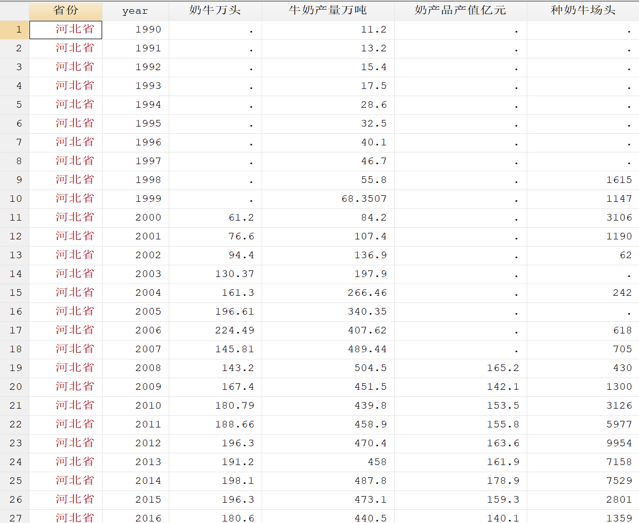The width and height of the screenshot is (639, 523).
Task: Click milk output value 68.3507
Action: [328, 199]
